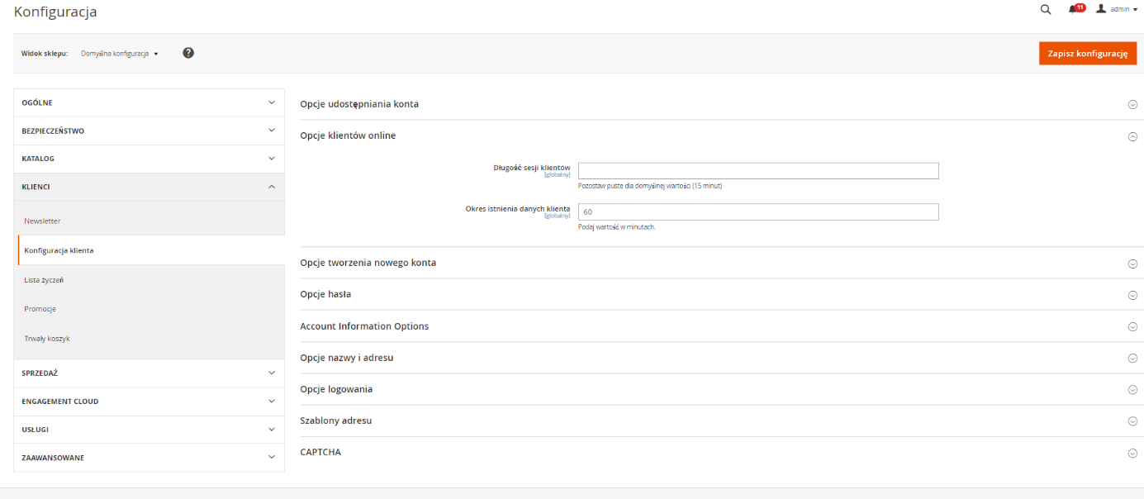Expand Account Information Options circle icon

1132,327
